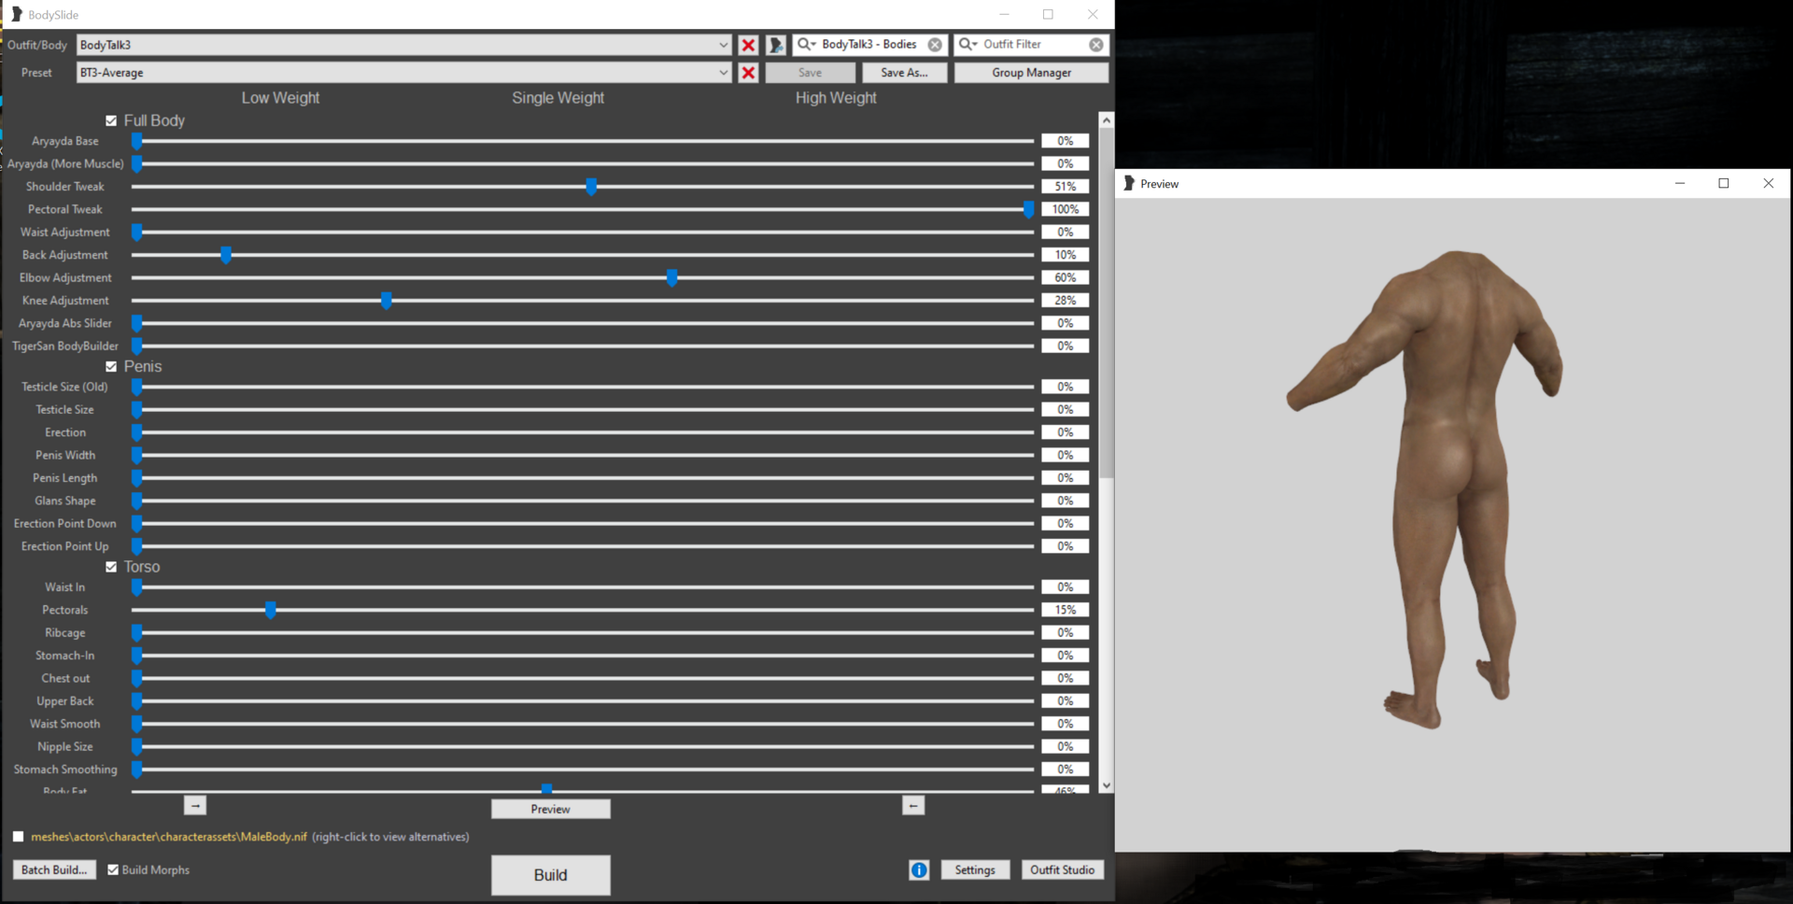Open the Outfit Filter magnifier menu
The height and width of the screenshot is (904, 1793).
(968, 44)
